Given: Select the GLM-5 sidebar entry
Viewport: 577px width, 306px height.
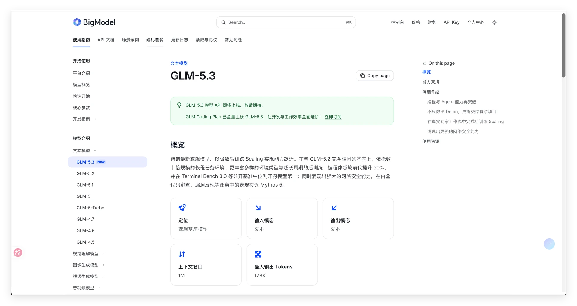Looking at the screenshot, I should click(84, 196).
